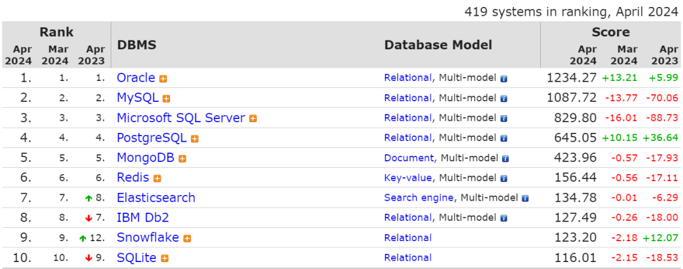Click the orange plus icon beside MySQL
The height and width of the screenshot is (269, 683).
click(166, 99)
